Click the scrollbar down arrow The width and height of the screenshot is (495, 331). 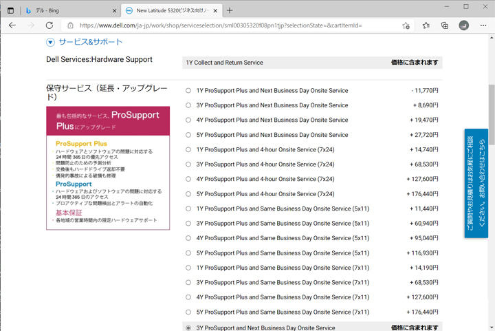point(492,328)
